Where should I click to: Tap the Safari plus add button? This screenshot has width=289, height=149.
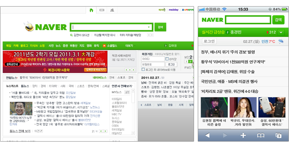[243, 135]
